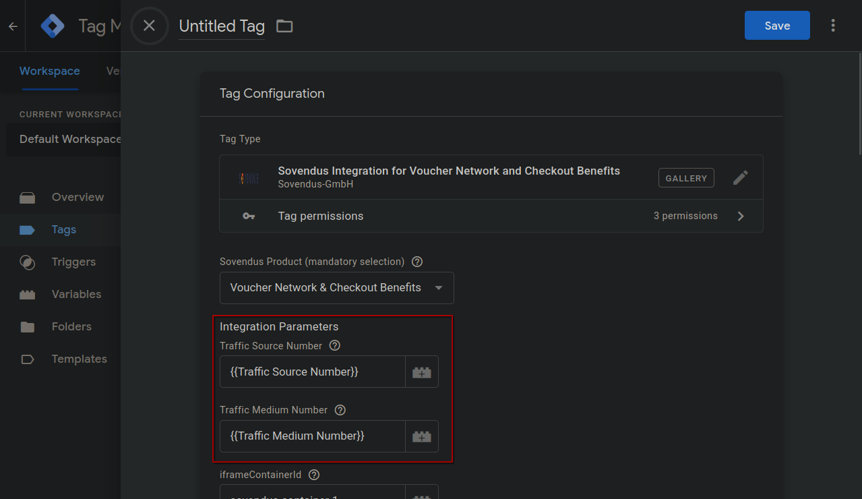Insert variable for Traffic Source Number
Screen dimensions: 862x499
pos(422,372)
